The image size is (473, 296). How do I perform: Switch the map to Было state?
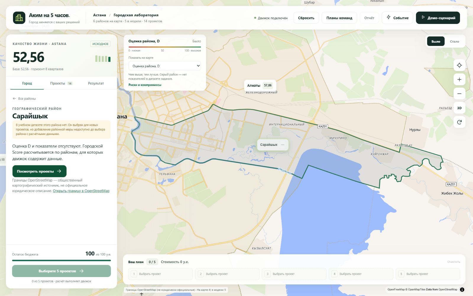pyautogui.click(x=436, y=41)
